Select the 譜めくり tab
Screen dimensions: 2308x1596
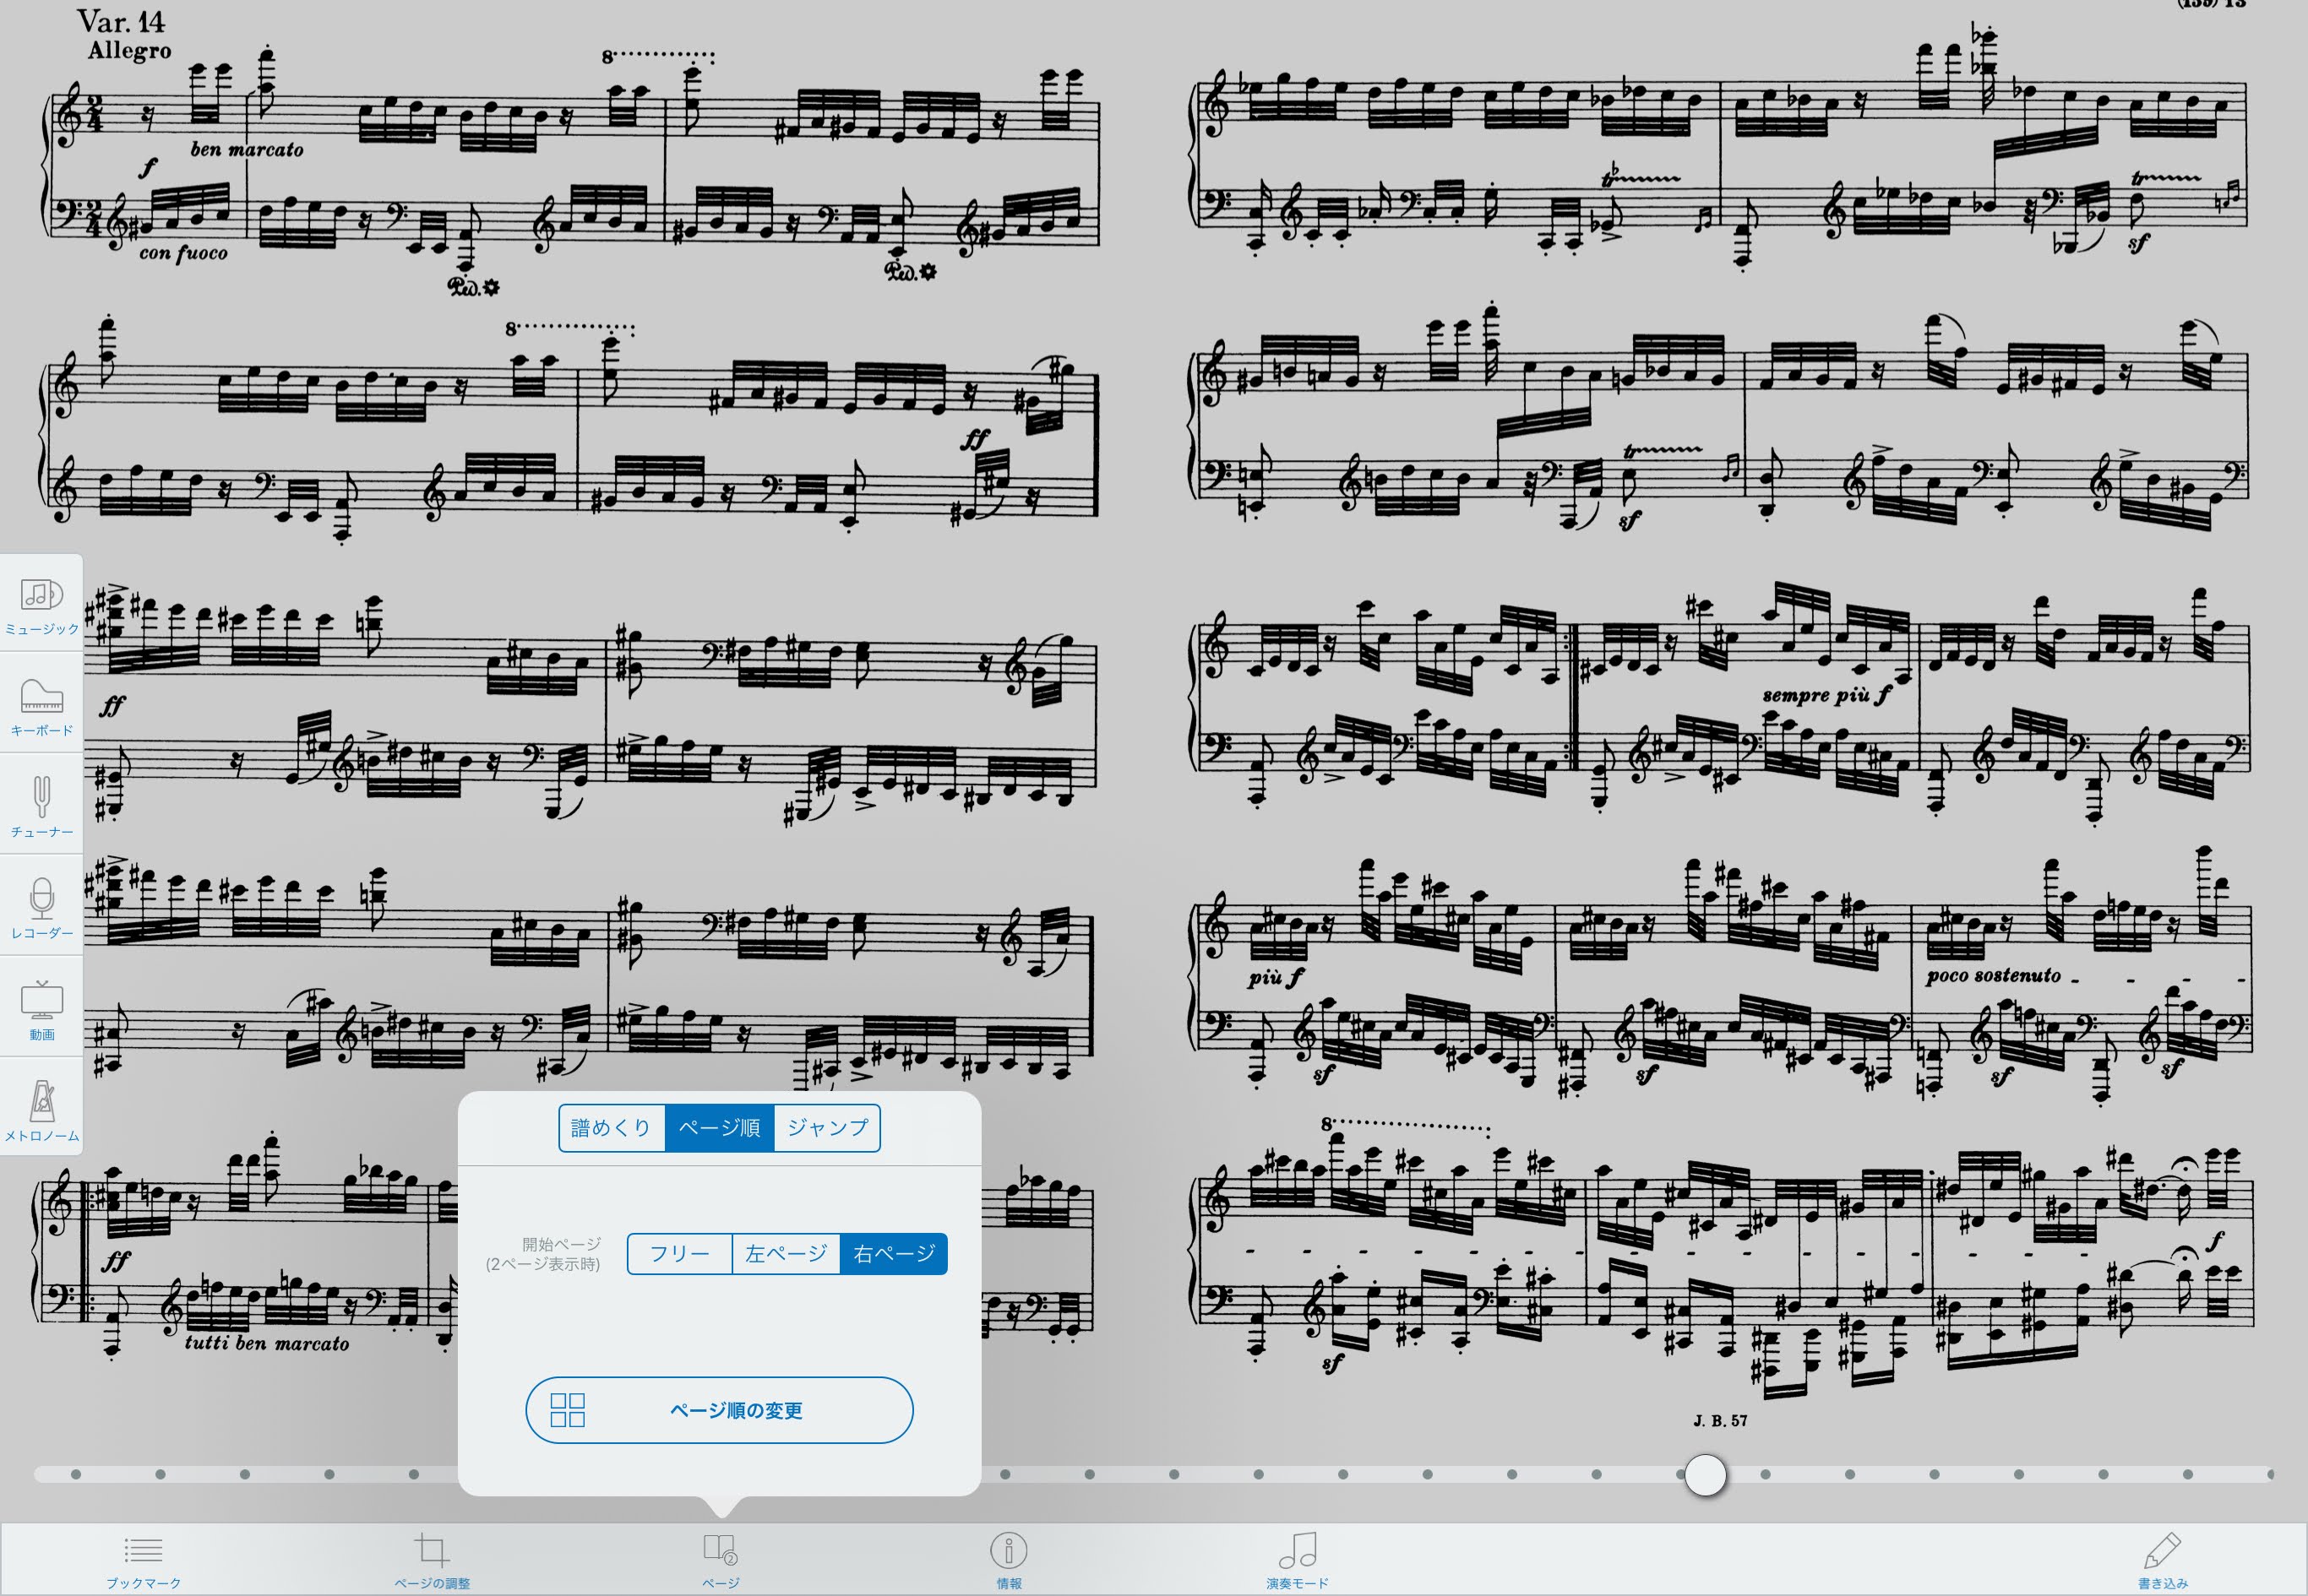[612, 1128]
